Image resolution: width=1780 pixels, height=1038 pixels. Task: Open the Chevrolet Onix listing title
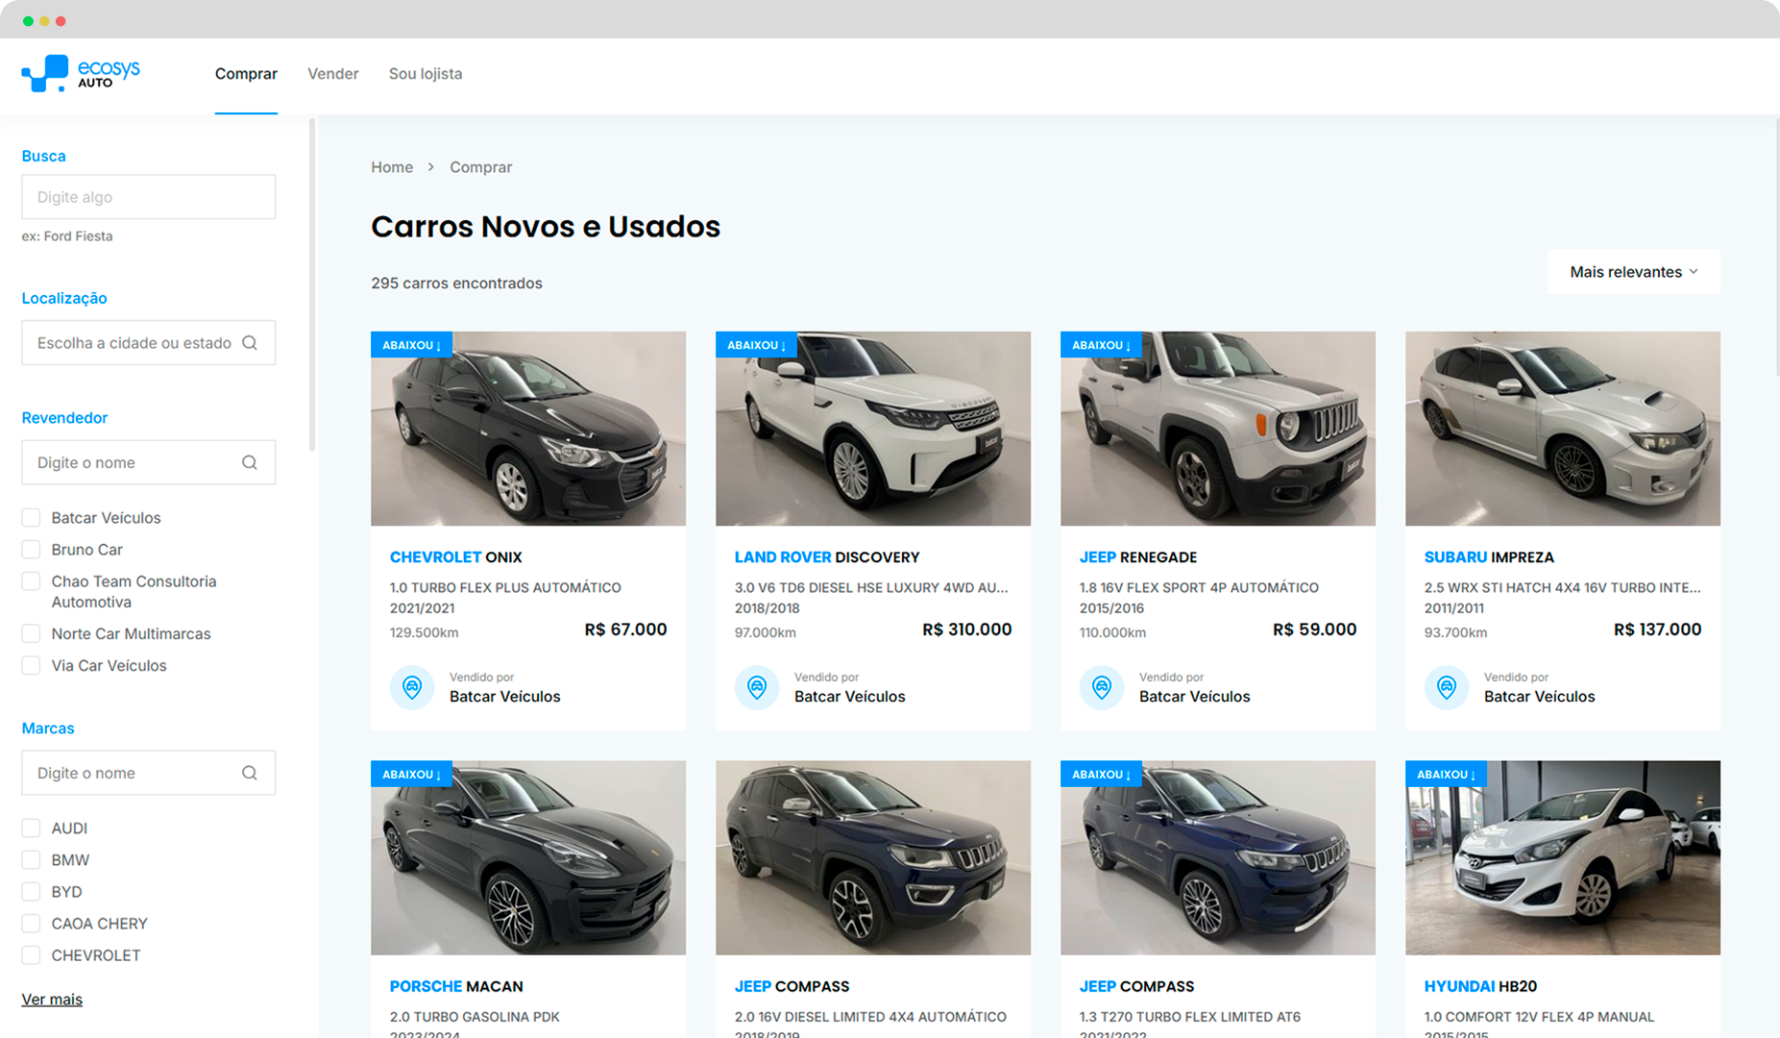(456, 557)
